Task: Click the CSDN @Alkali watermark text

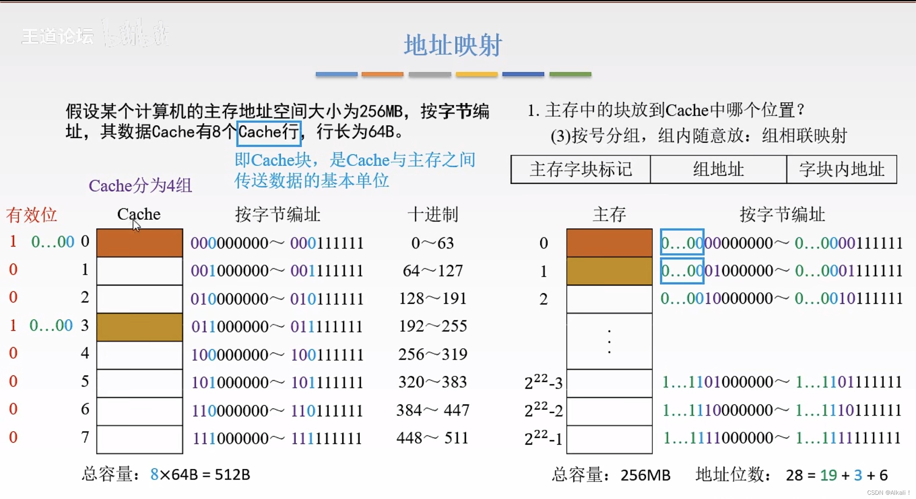Action: coord(888,493)
